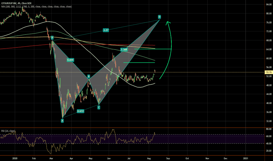This screenshot has width=273, height=161.
Task: Select the MA indicator legend line
Action: 36,7
